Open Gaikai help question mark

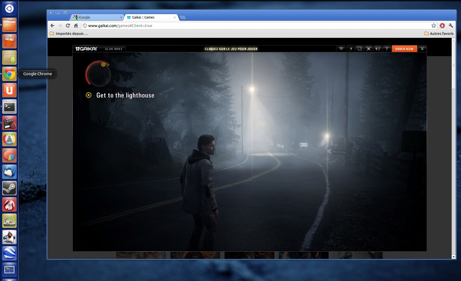[387, 49]
